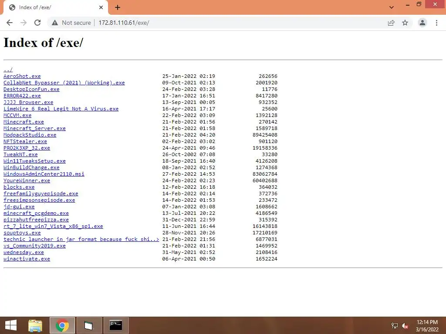
Task: Click Minecraft_Server.exe link
Action: click(35, 128)
